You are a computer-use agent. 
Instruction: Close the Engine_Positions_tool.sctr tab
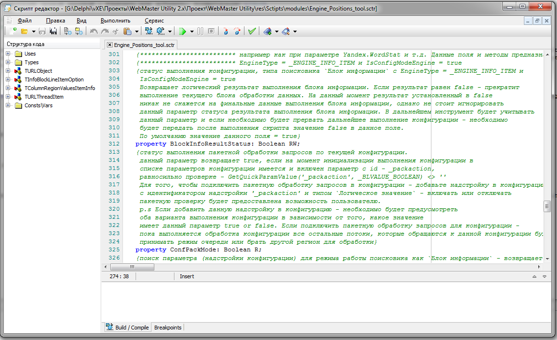tap(110, 45)
